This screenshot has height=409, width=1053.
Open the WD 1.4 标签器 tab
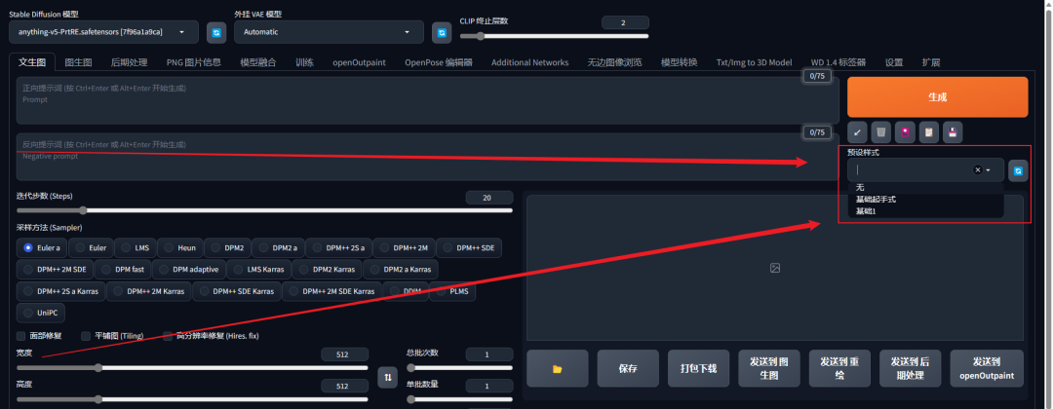click(x=838, y=62)
